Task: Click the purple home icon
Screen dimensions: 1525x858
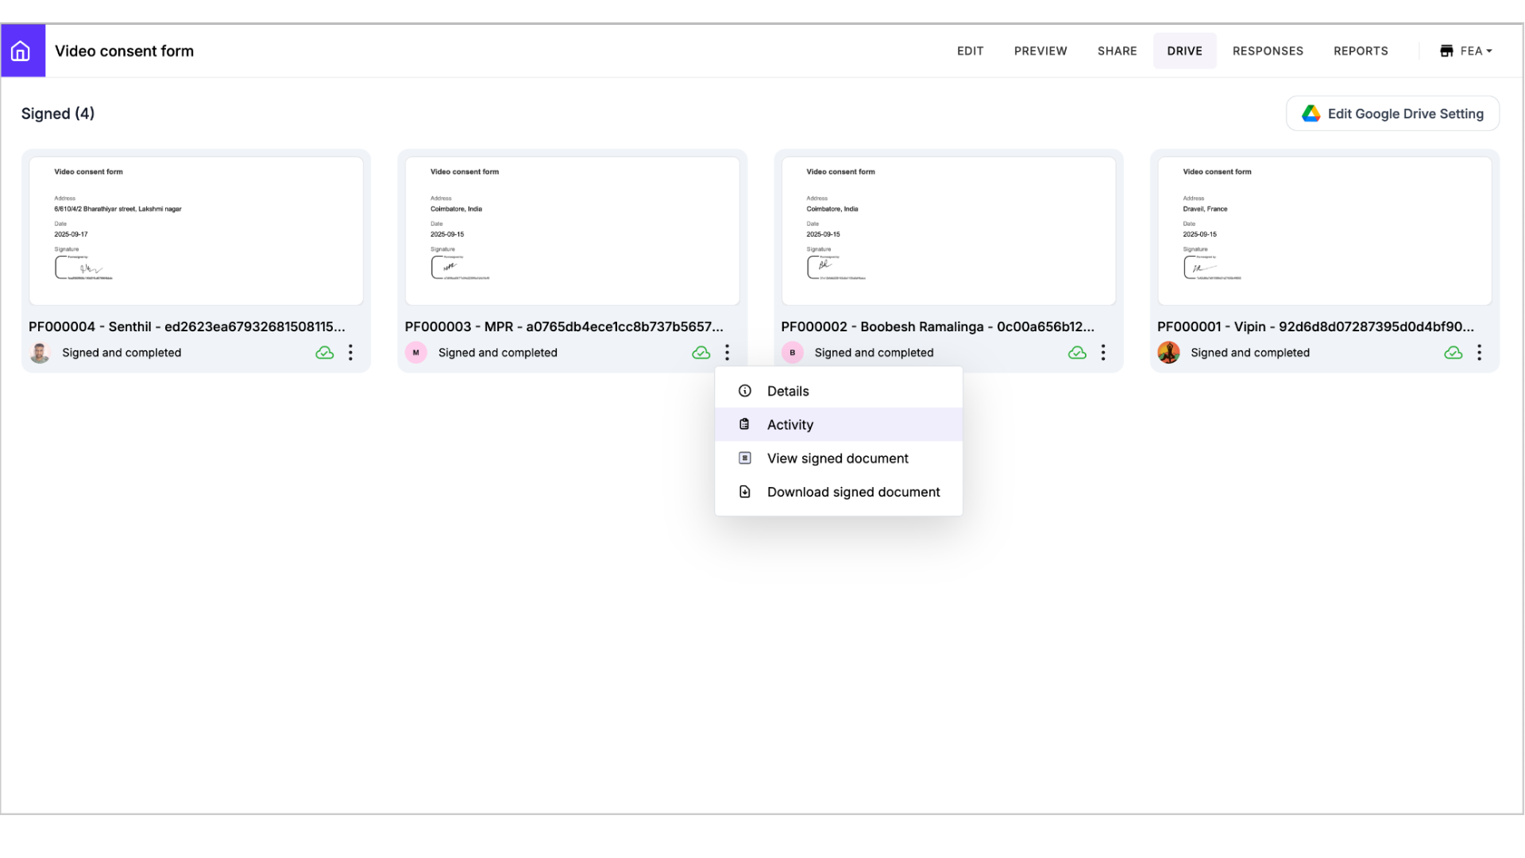Action: click(x=22, y=51)
